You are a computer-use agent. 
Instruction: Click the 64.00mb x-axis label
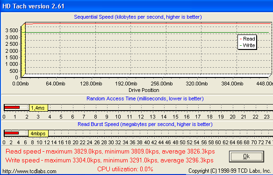[x=56, y=84]
